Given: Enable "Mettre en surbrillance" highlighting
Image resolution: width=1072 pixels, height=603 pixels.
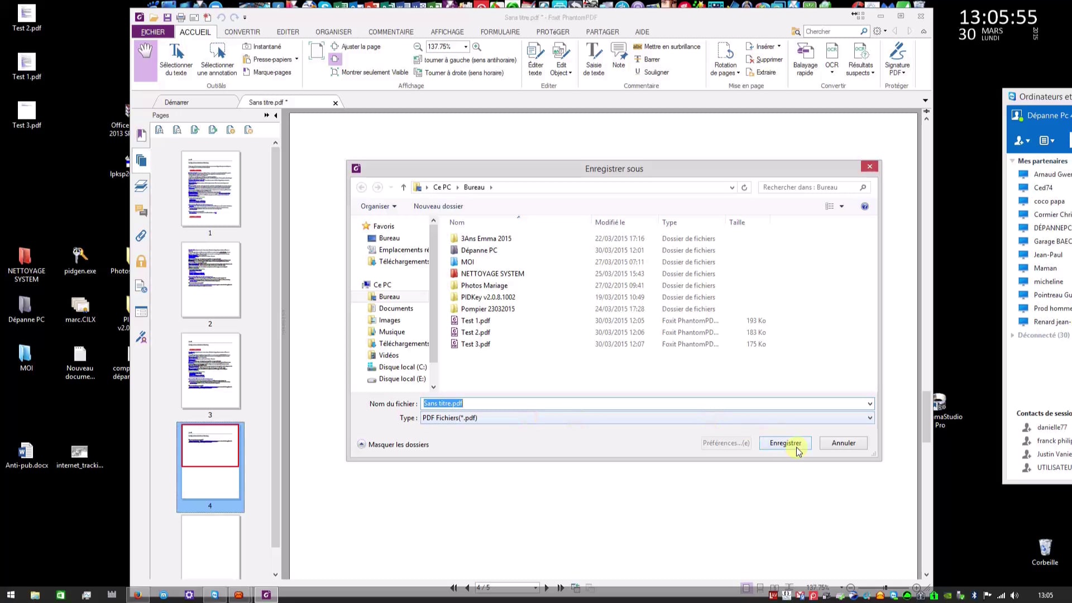Looking at the screenshot, I should (666, 46).
